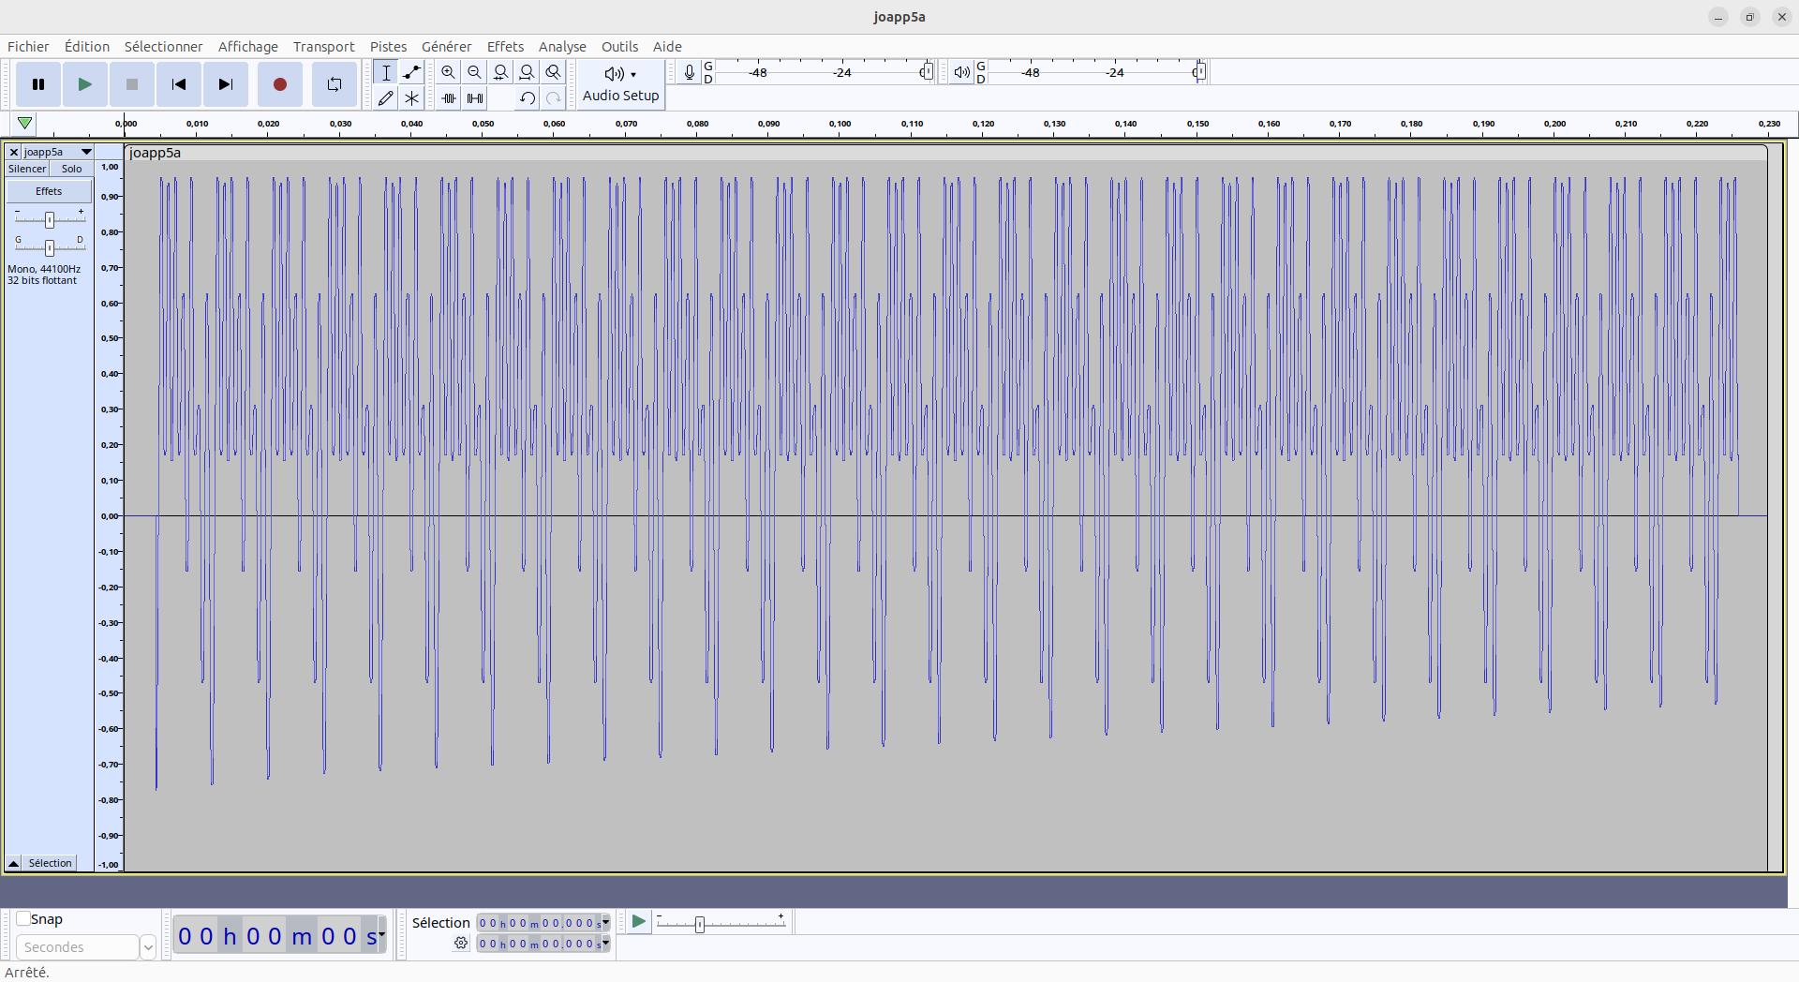Click the track Effets button
1799x982 pixels.
coord(49,191)
